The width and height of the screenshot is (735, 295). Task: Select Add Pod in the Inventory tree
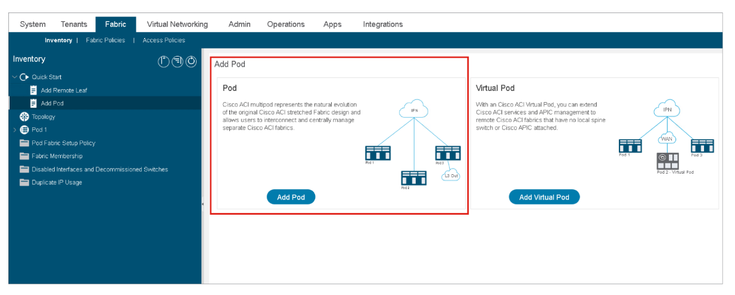52,103
